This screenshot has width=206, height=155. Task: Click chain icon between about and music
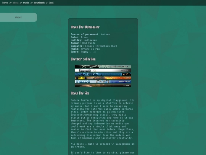pos(21,3)
